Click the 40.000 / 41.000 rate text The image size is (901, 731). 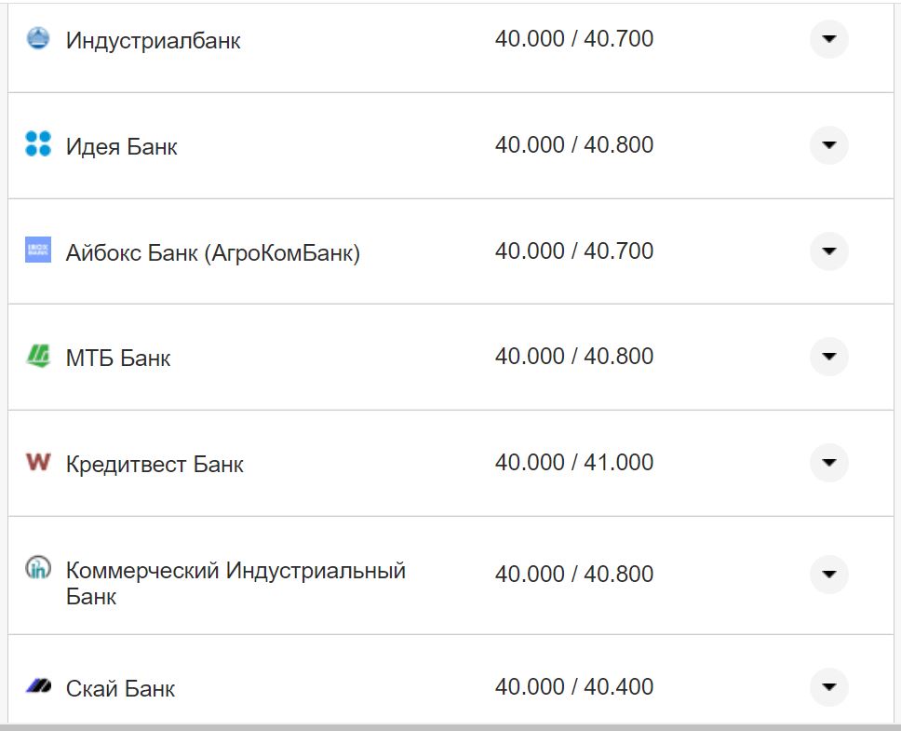point(574,462)
